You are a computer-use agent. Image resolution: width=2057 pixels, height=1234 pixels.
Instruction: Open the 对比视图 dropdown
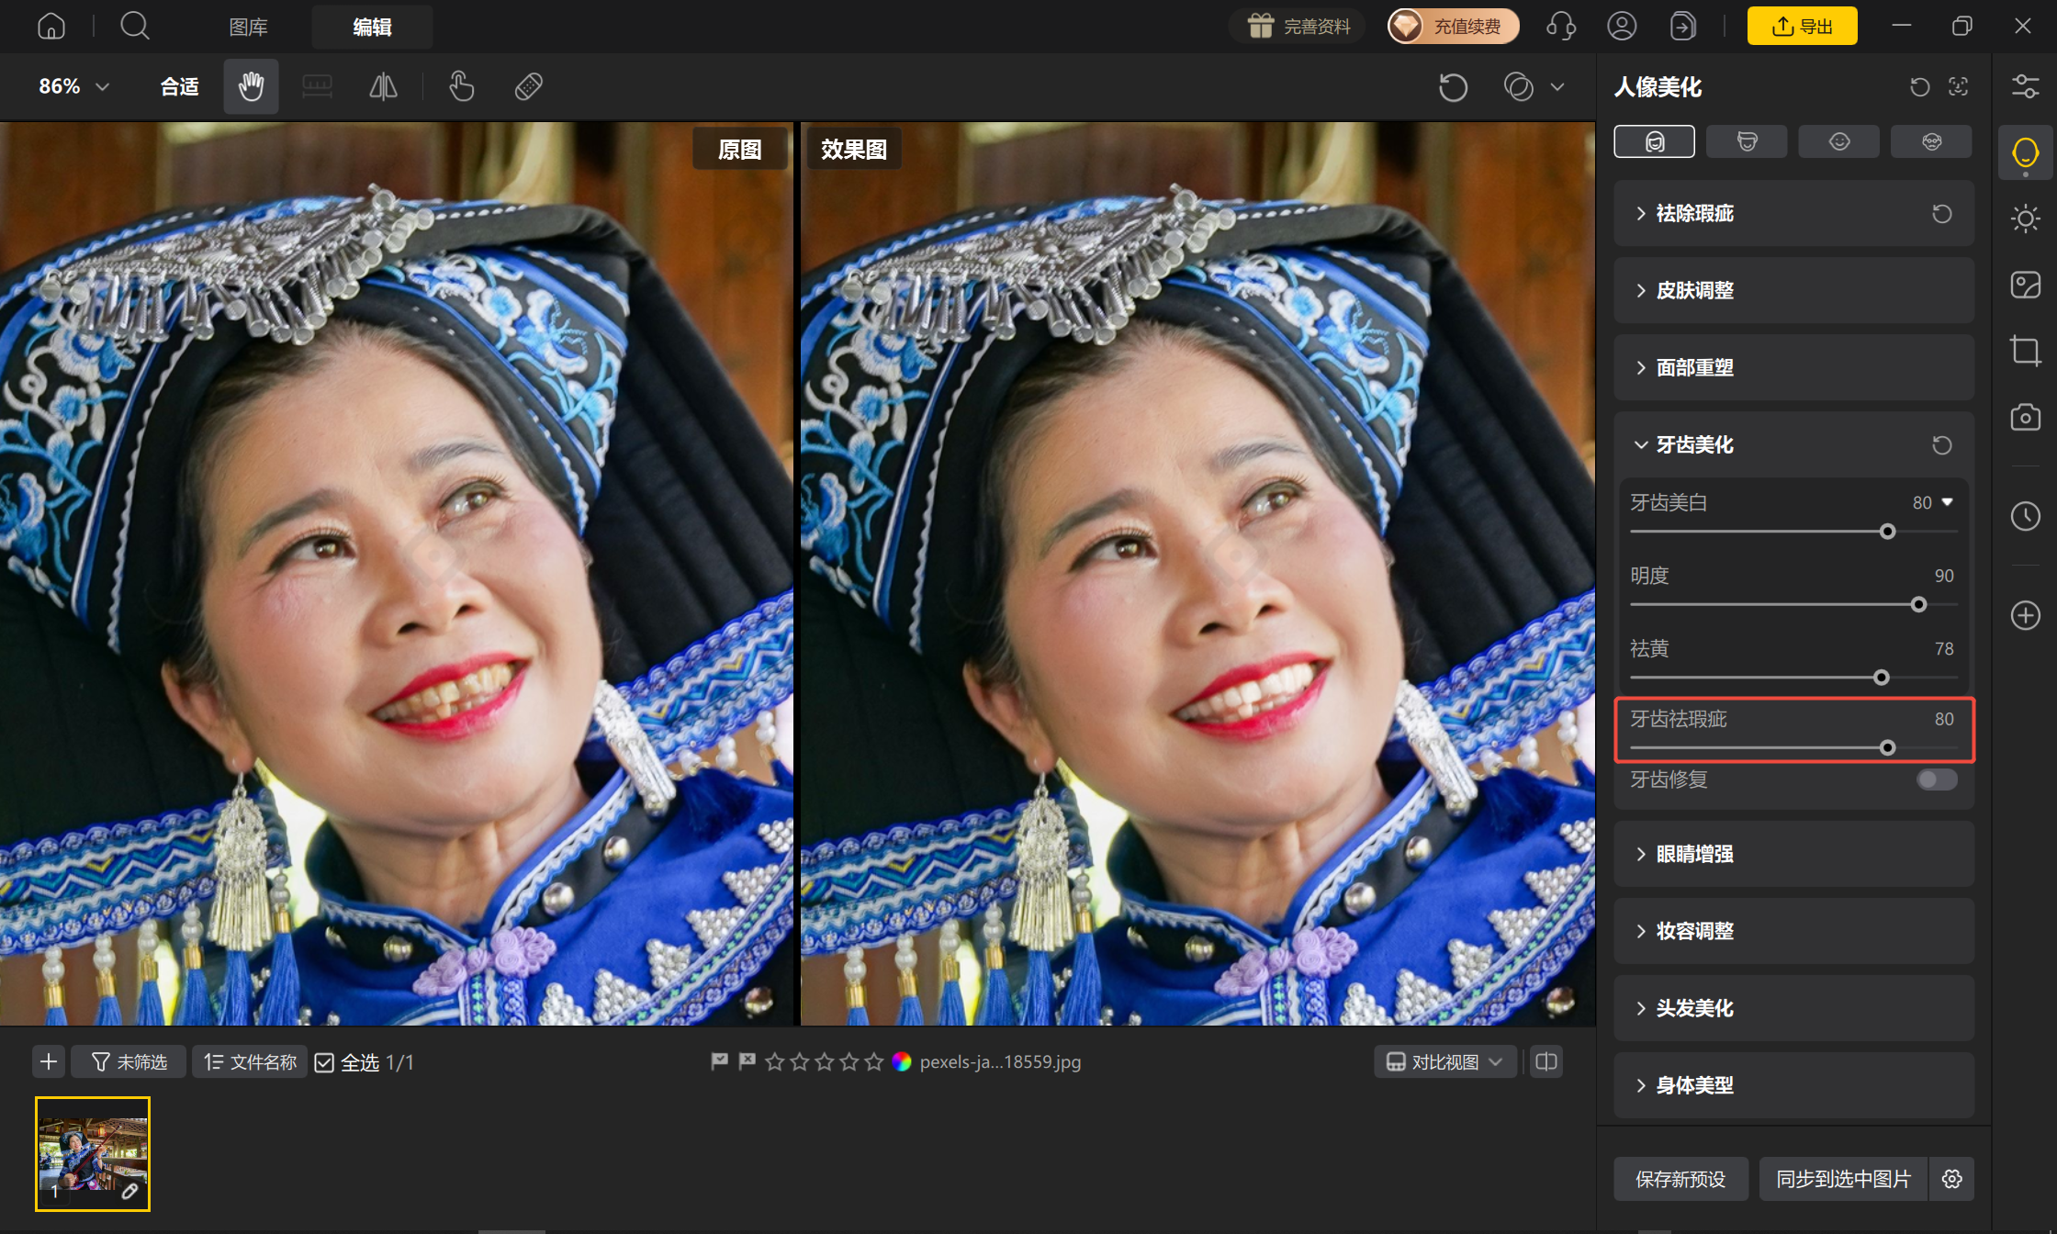(1444, 1061)
